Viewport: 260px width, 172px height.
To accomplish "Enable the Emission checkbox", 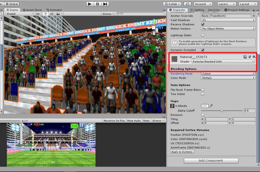I will point(203,115).
